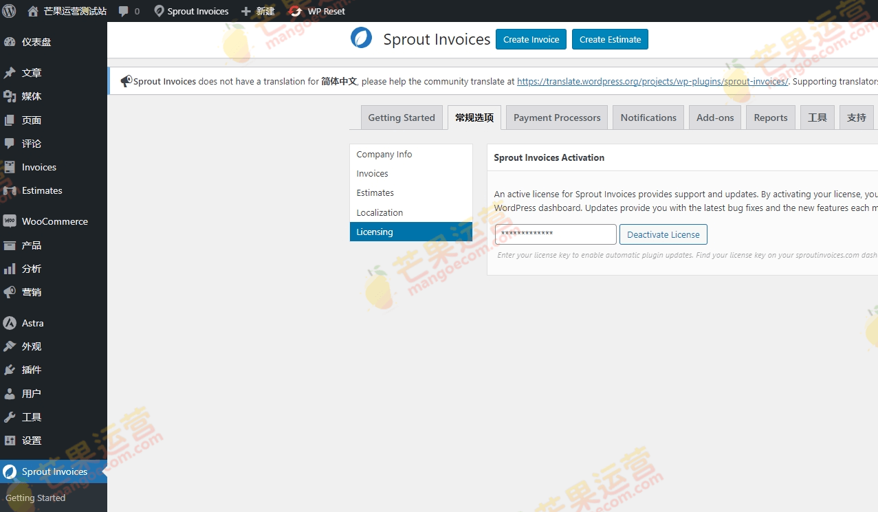Switch to the Payment Processors tab
The image size is (878, 512).
point(557,118)
